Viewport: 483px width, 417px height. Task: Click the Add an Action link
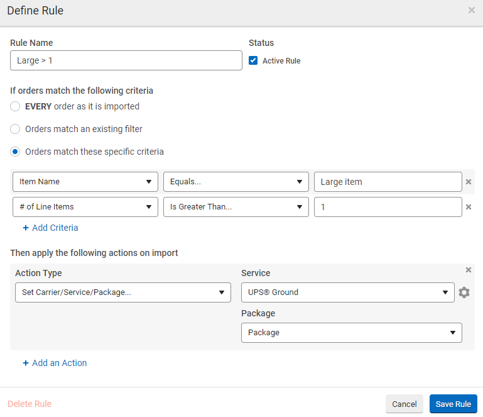pyautogui.click(x=55, y=363)
